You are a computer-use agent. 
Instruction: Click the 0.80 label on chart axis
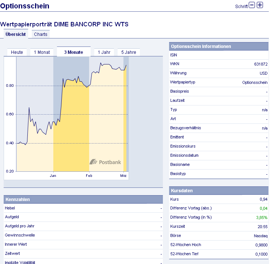point(10,86)
